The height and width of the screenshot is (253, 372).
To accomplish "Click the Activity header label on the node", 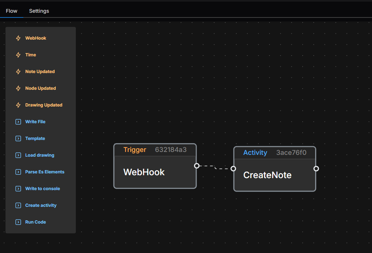I will 255,153.
